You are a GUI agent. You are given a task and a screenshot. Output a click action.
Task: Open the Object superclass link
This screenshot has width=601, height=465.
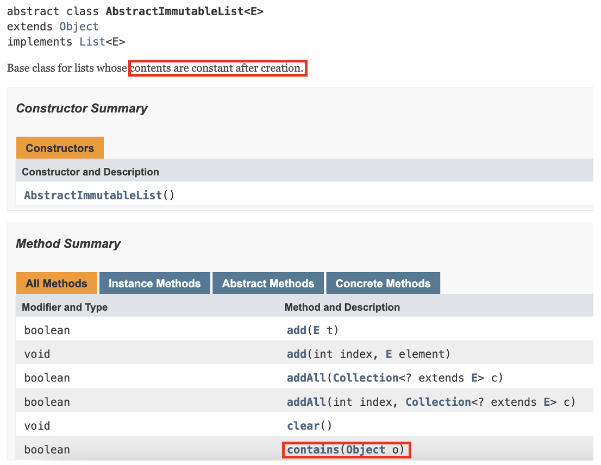(79, 27)
